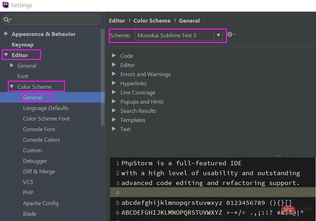The height and width of the screenshot is (221, 316).
Task: Open Console Font settings
Action: 39,129
